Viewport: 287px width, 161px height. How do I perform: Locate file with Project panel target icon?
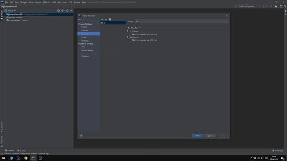pos(59,11)
